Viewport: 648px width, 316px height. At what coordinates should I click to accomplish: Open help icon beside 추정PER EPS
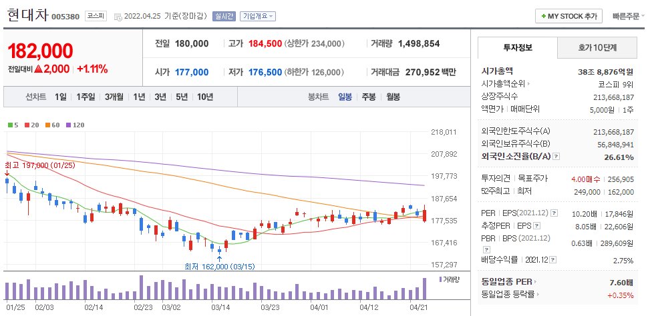[536, 225]
